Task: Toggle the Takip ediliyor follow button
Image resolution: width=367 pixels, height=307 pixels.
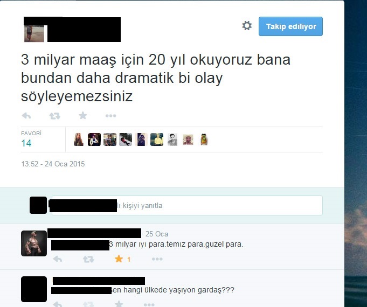Action: (x=290, y=26)
